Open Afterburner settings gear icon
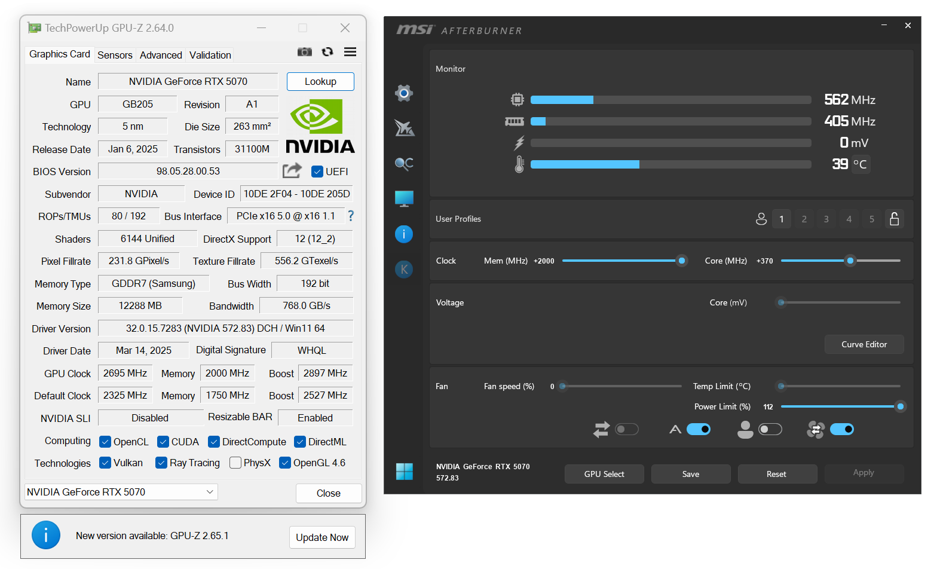Viewport: 937px width, 569px height. coord(404,93)
